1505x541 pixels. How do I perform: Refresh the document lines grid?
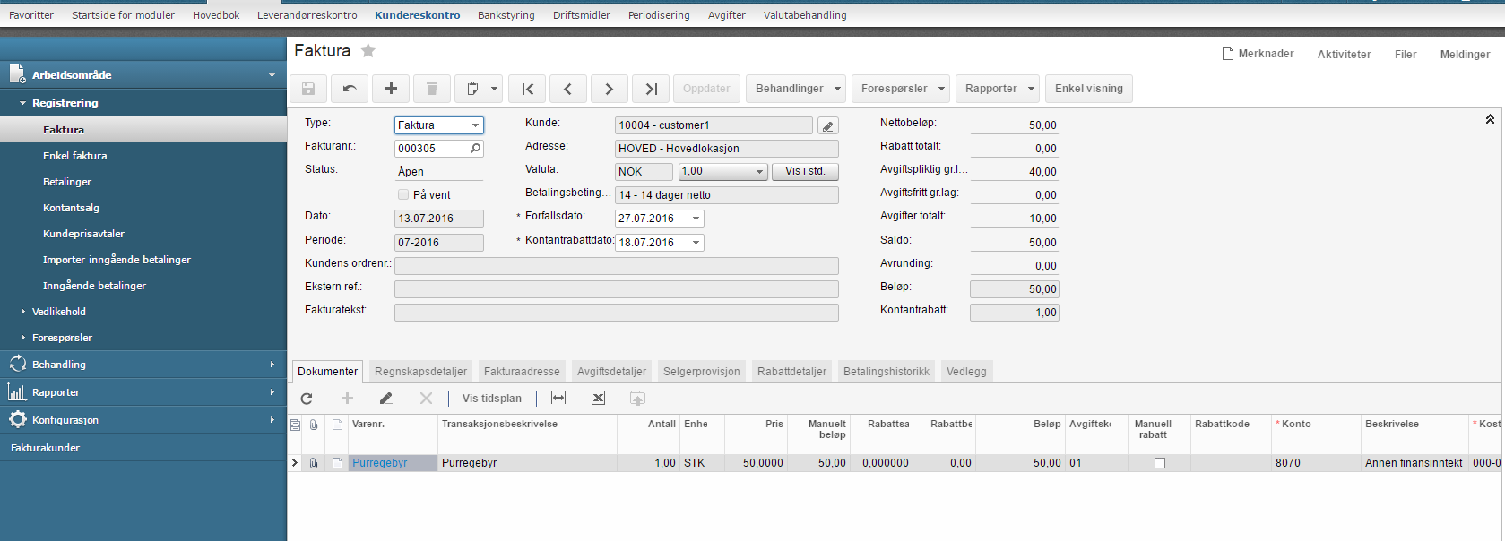coord(307,399)
